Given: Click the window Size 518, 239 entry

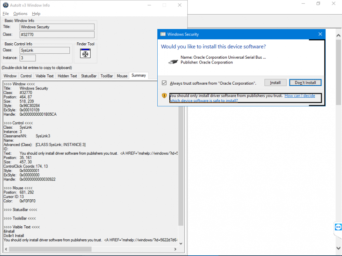Looking at the screenshot, I should tap(19, 101).
